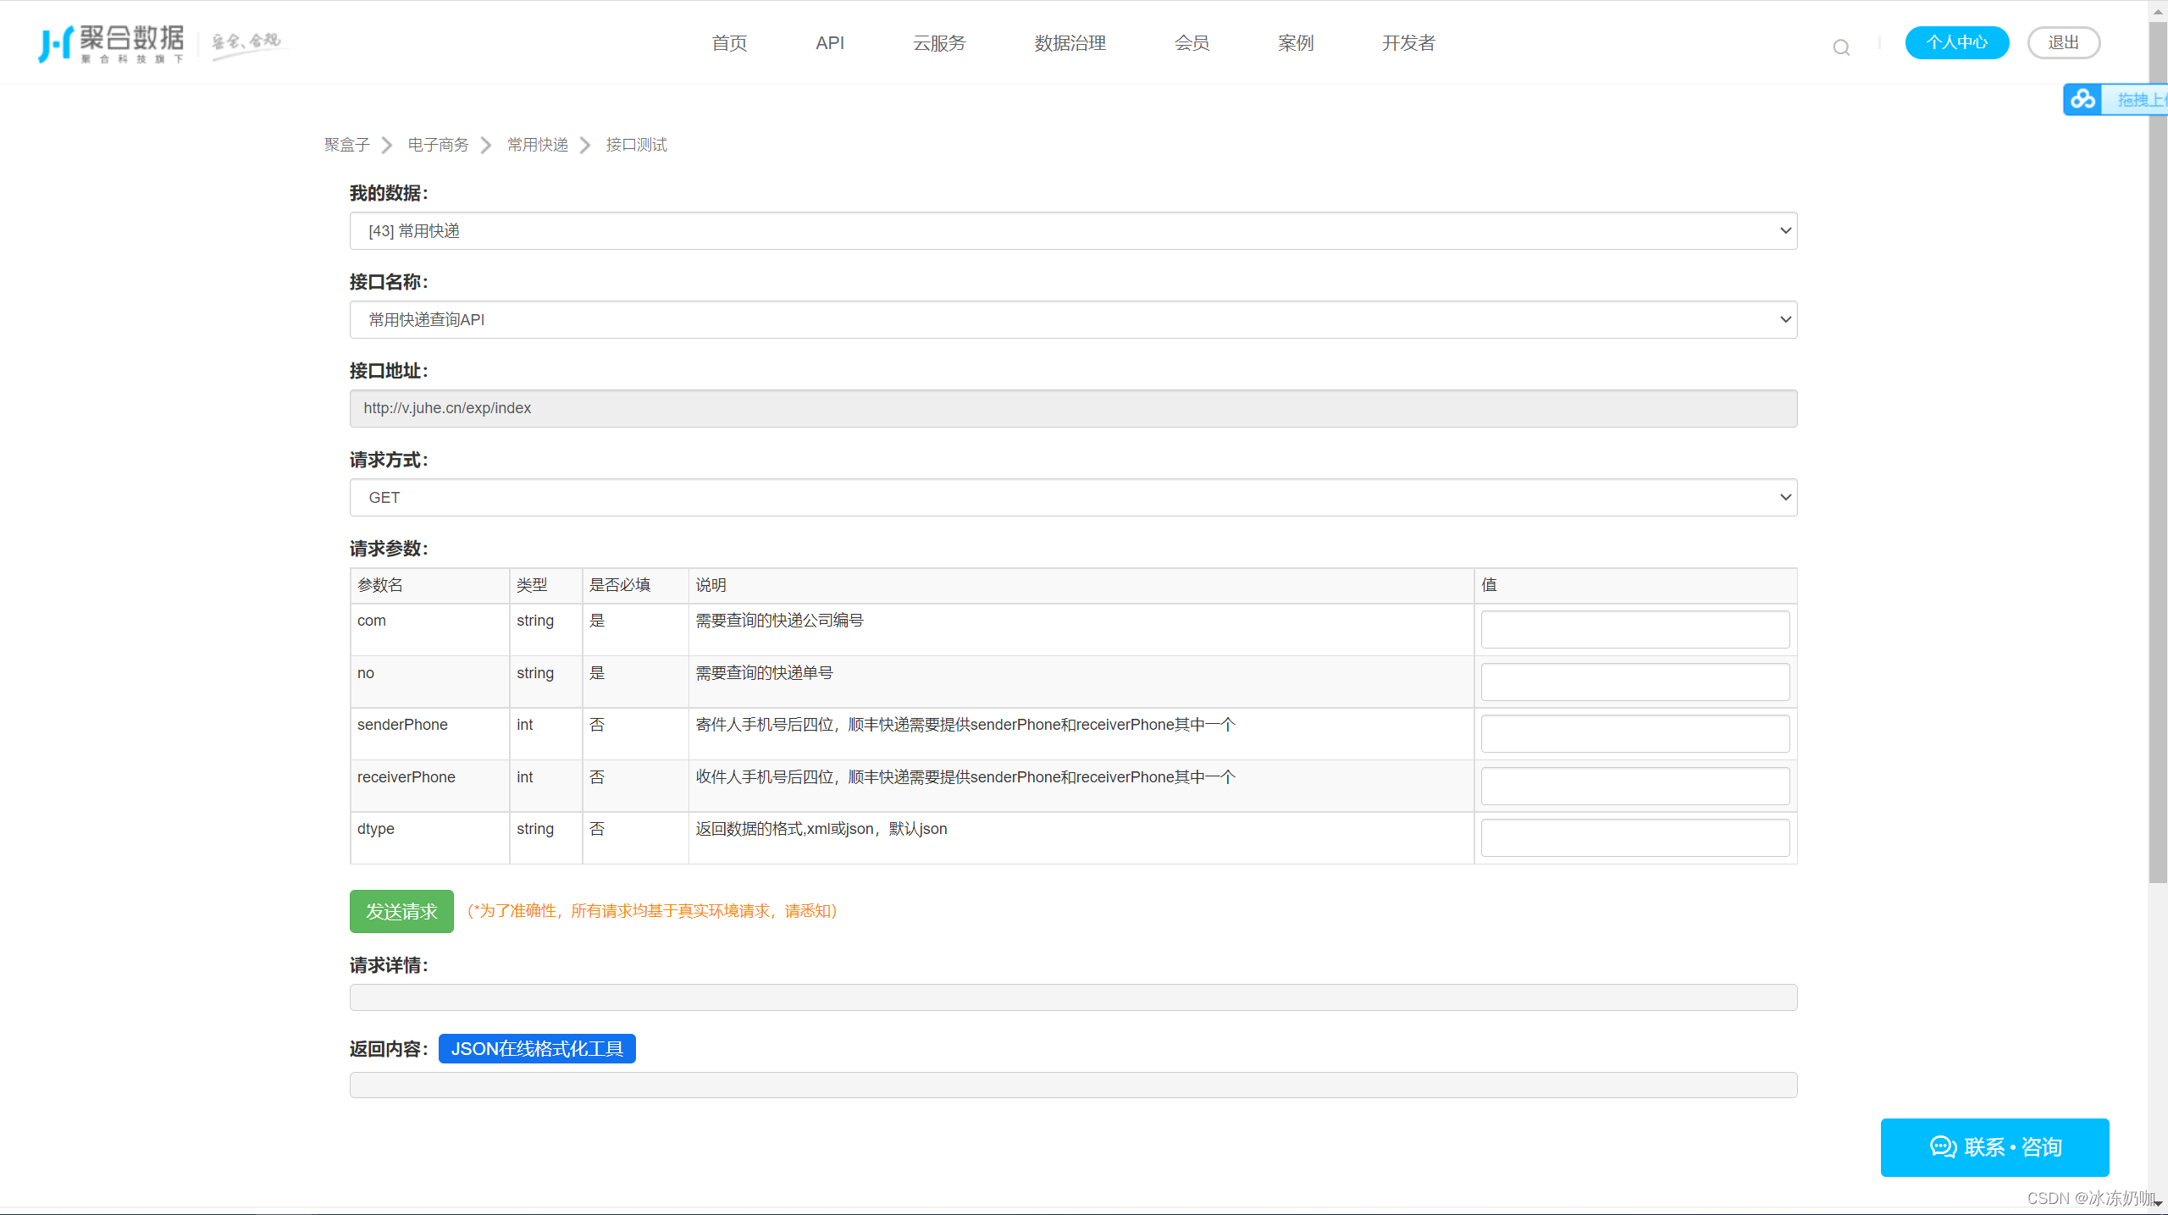The image size is (2168, 1215).
Task: Click the Baidu cloud upload icon
Action: [x=2082, y=100]
